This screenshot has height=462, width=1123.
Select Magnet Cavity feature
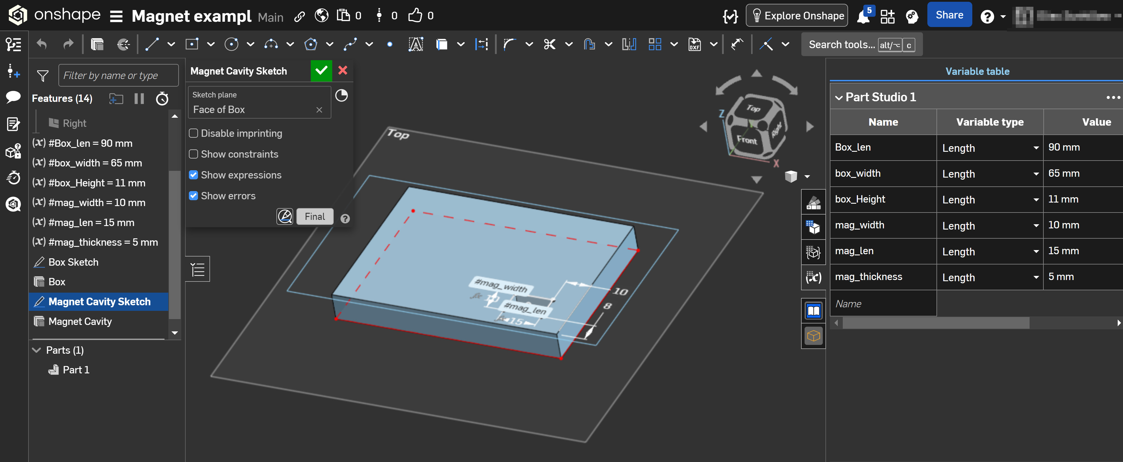(80, 321)
